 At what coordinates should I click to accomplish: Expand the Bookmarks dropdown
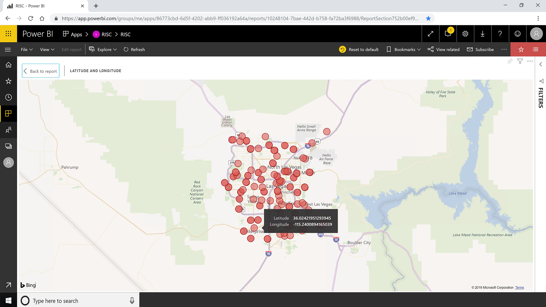click(404, 49)
